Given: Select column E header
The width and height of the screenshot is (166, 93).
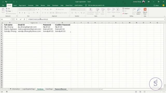Looking at the screenshot, I should pos(74,23).
